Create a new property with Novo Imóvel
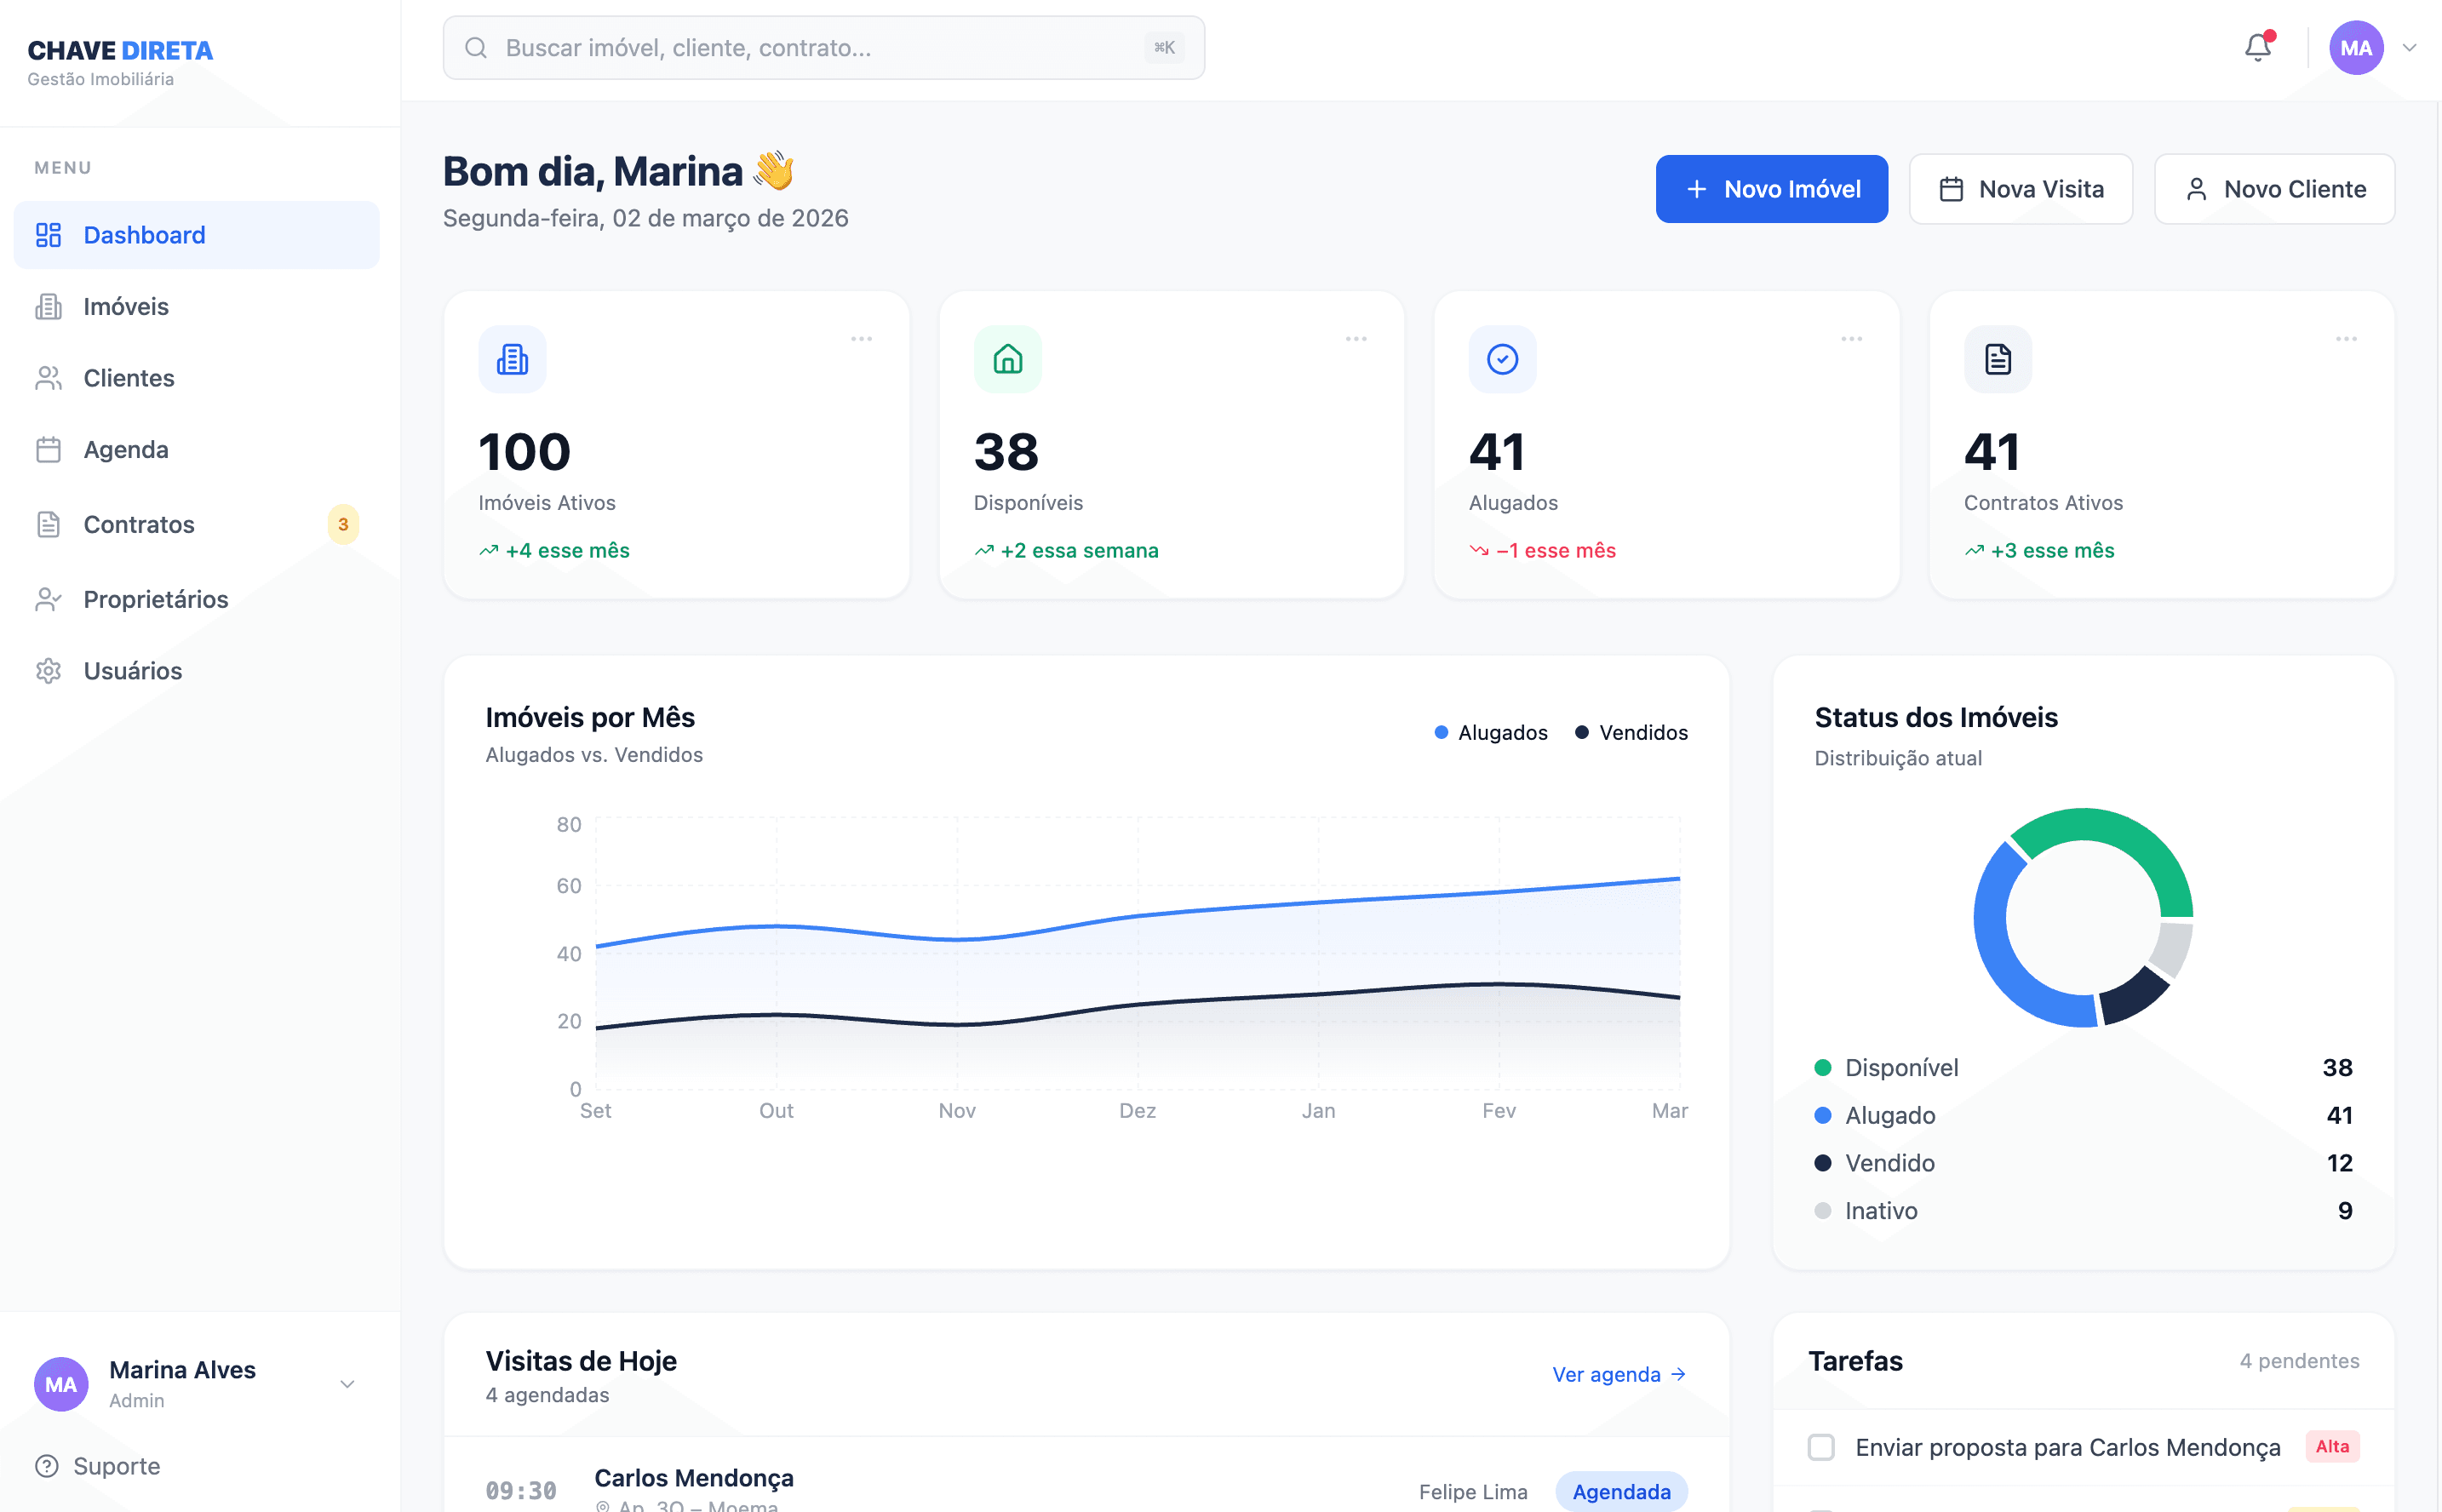The width and height of the screenshot is (2442, 1512). click(1771, 188)
